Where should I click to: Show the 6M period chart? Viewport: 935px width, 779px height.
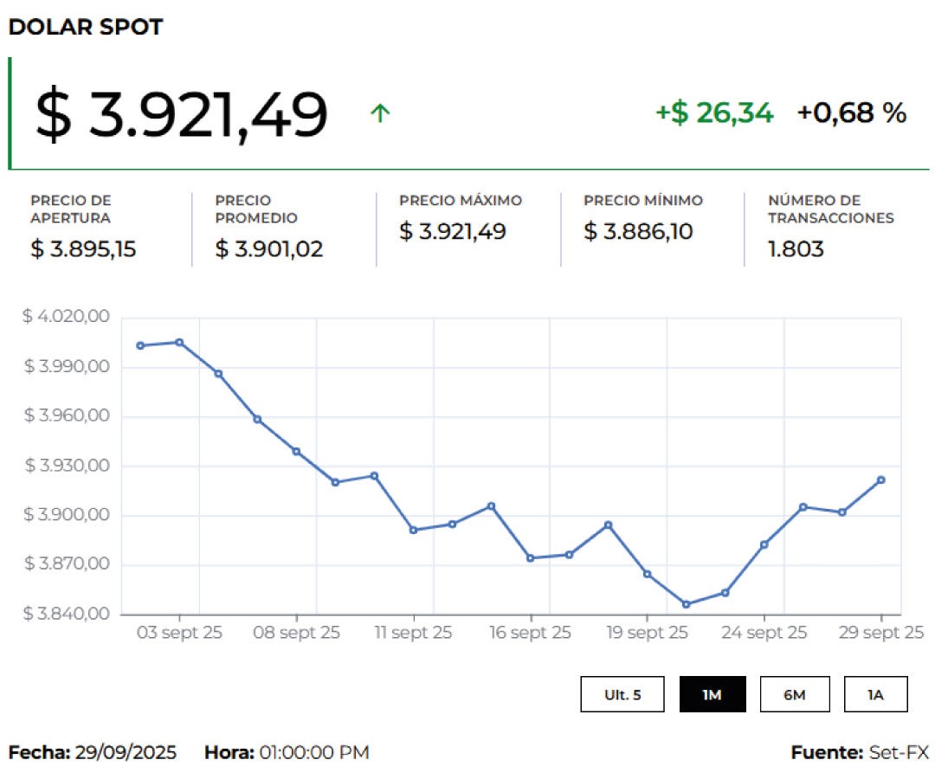click(x=794, y=694)
